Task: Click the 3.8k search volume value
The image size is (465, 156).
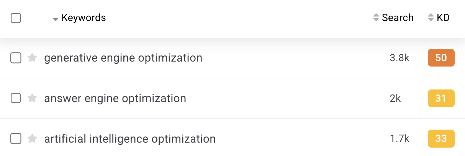Action: (x=400, y=58)
